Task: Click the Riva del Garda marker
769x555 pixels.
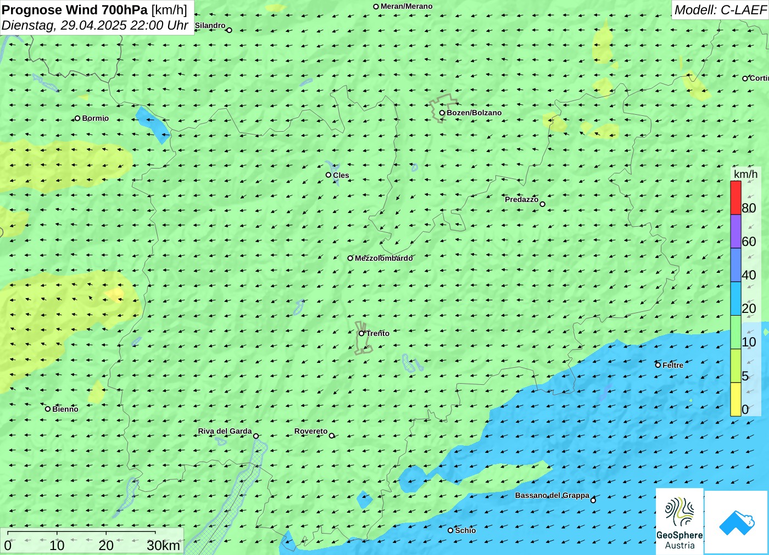Action: point(256,436)
